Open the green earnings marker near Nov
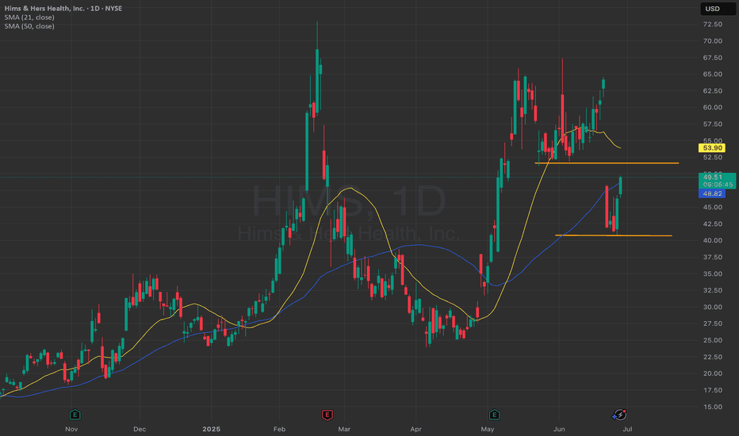The width and height of the screenshot is (739, 436). 75,415
